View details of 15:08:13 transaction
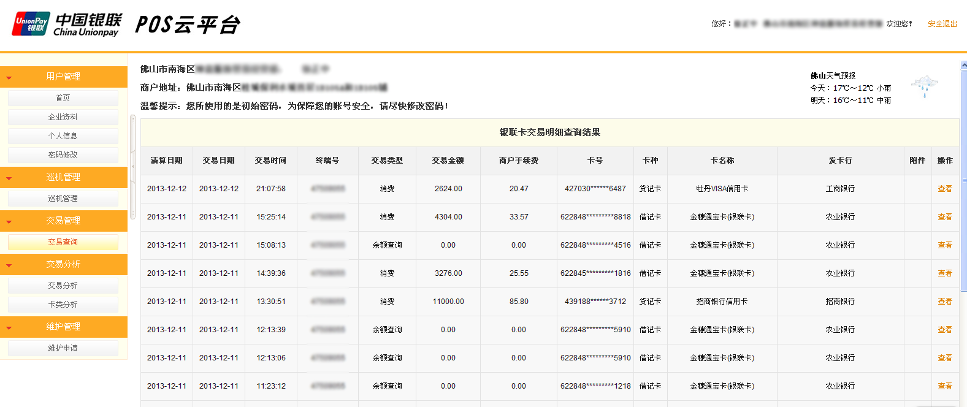The height and width of the screenshot is (407, 967). tap(945, 245)
